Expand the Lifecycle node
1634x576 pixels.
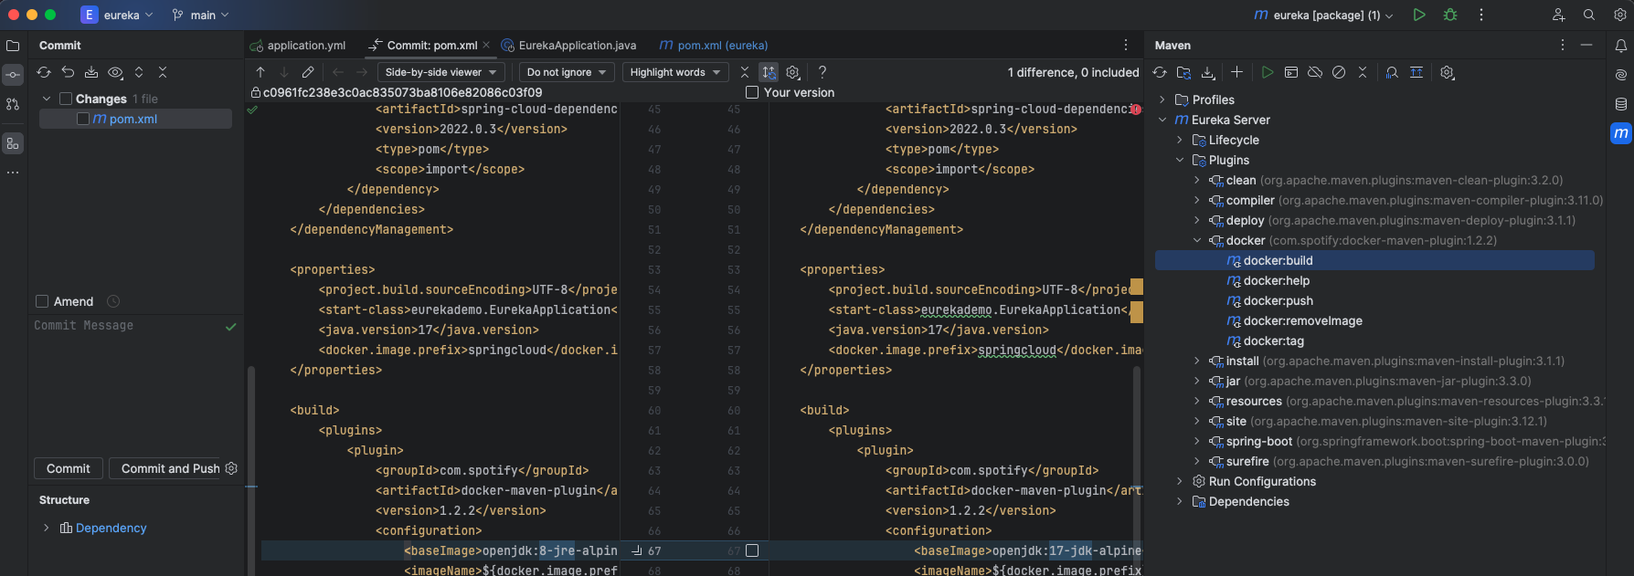tap(1180, 140)
